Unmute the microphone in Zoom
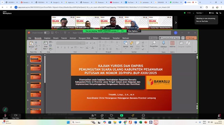This screenshot has width=224, height=125. [5, 116]
